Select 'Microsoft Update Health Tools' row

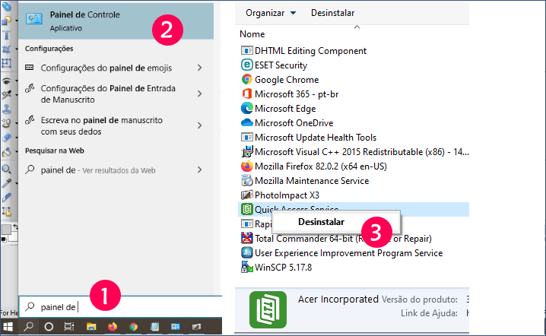click(354, 137)
